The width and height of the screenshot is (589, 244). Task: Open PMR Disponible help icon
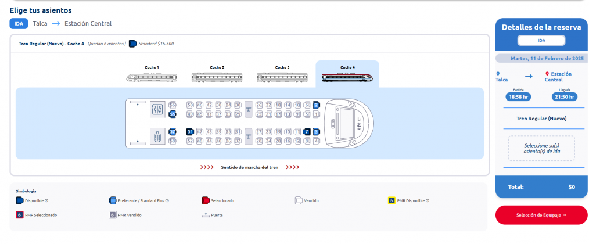[428, 201]
